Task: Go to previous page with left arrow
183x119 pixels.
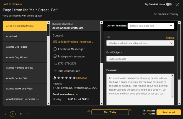Action: click(6, 114)
